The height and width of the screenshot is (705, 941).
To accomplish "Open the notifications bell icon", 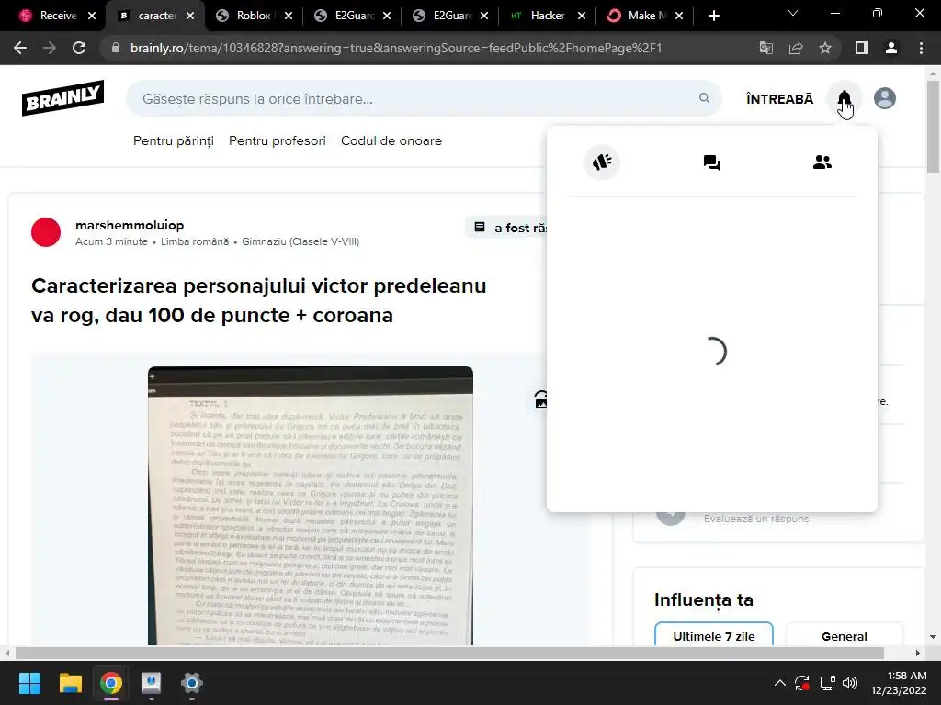I will (844, 98).
